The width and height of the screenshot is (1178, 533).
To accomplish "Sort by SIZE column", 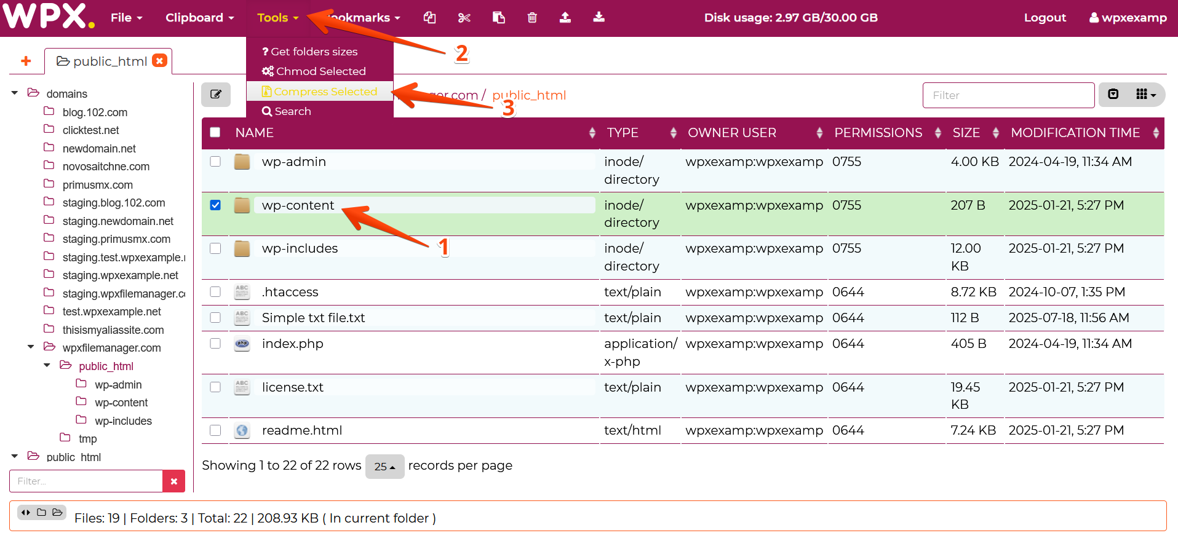I will point(976,133).
